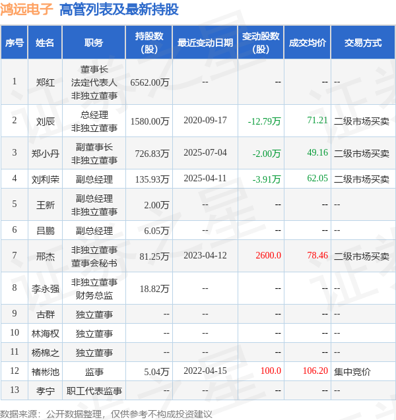This screenshot has width=396, height=420.
Task: Click 二级市场买卖 in 邢杰's row
Action: click(362, 256)
